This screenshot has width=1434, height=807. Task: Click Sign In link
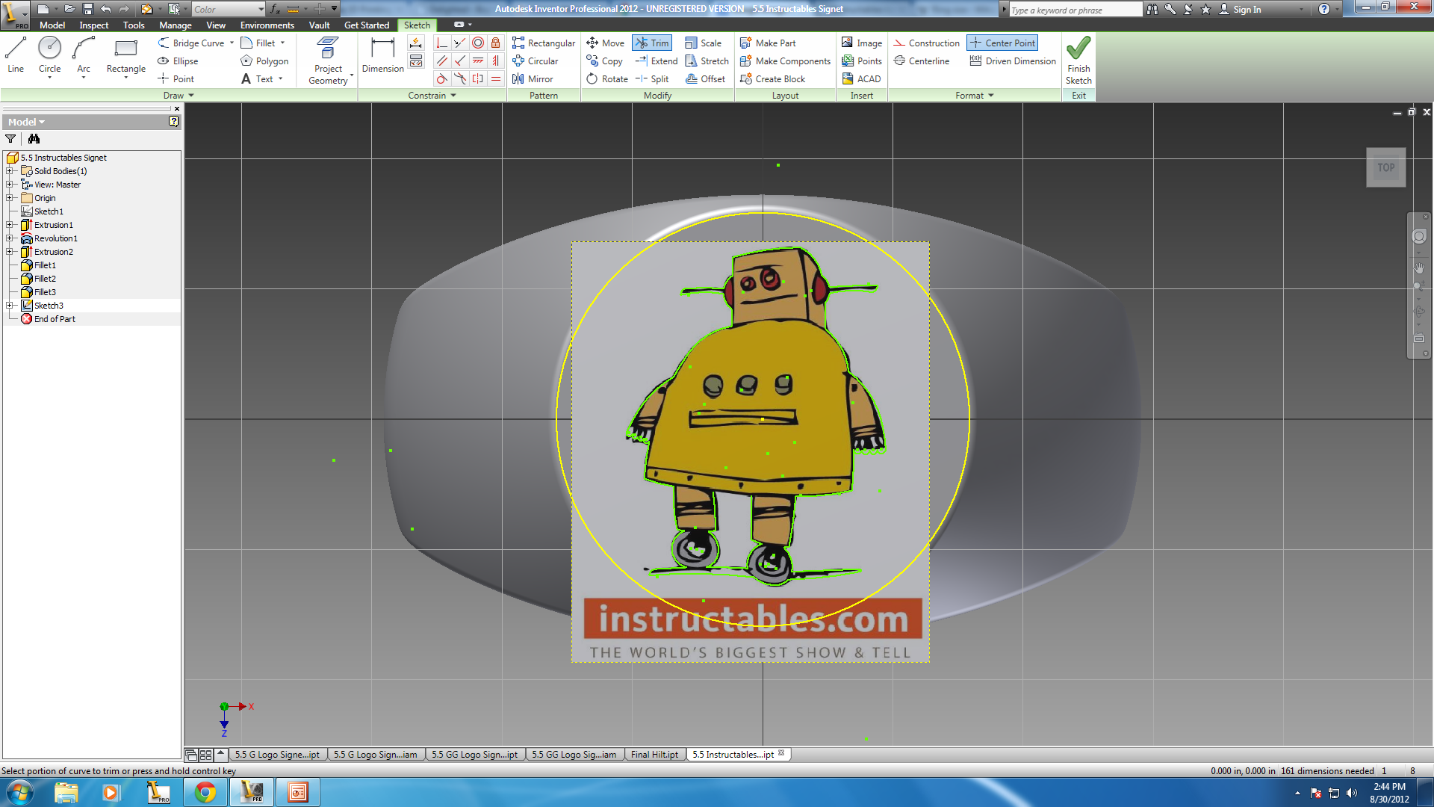point(1240,9)
